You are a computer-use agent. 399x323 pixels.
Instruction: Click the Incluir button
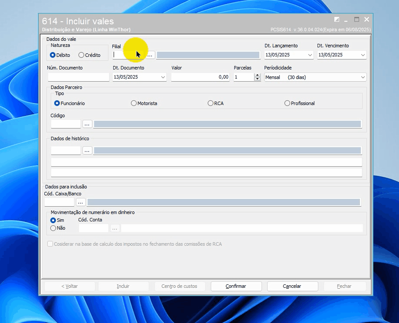pyautogui.click(x=124, y=286)
